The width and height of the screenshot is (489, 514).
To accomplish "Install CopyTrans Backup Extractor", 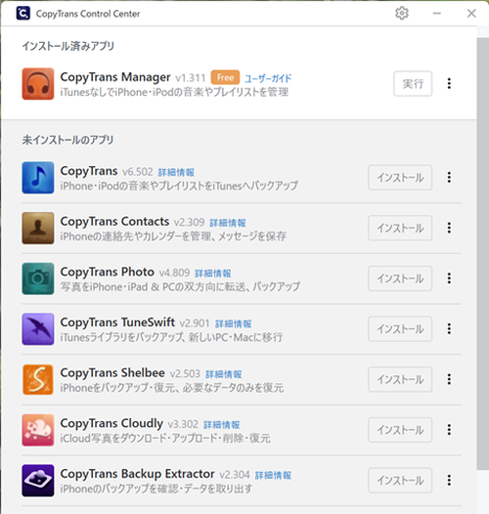I will pos(400,480).
